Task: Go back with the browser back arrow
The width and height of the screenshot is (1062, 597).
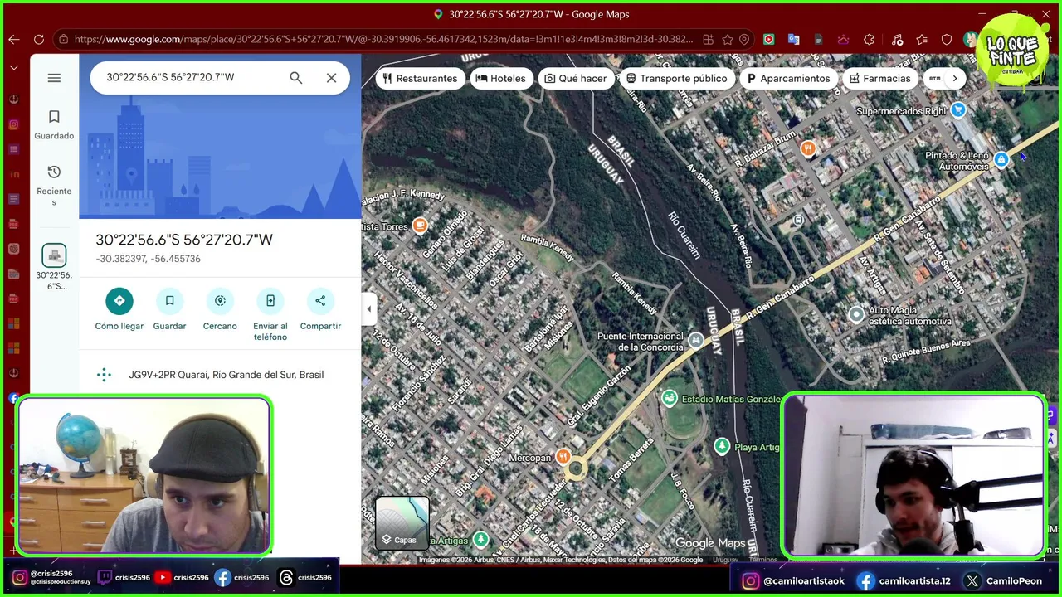Action: click(13, 39)
